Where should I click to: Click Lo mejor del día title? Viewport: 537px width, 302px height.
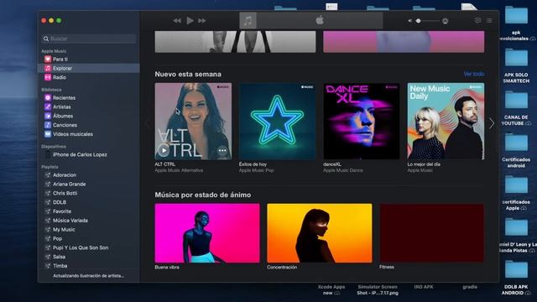(424, 164)
